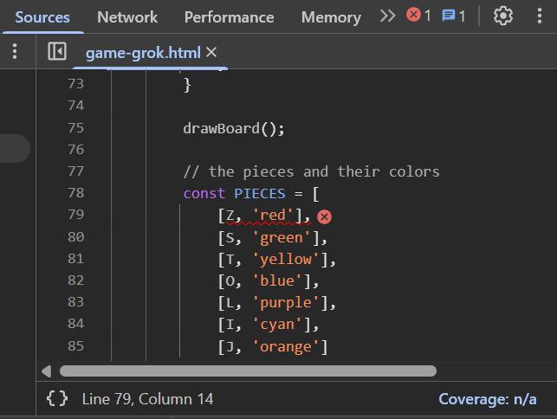Close the game-grok.html tab

211,53
